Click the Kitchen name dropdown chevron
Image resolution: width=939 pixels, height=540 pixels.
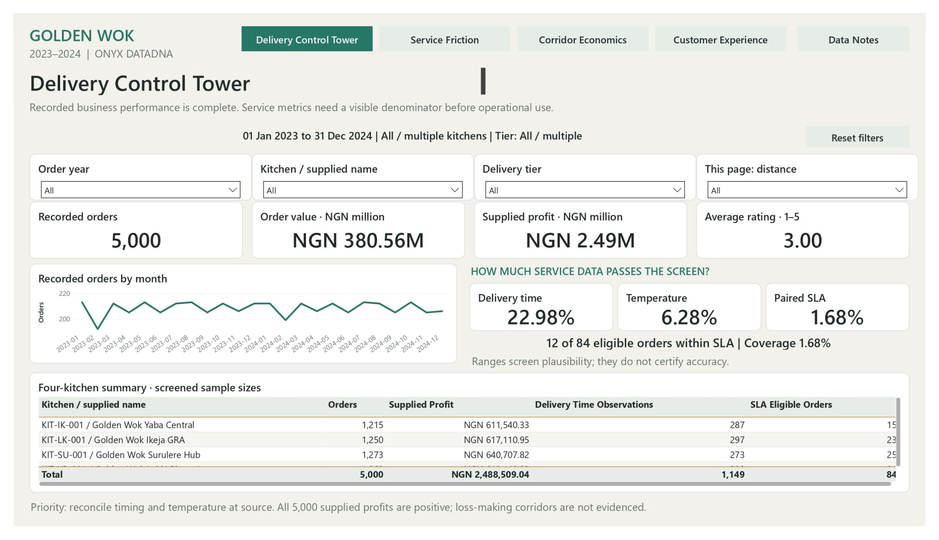pos(454,190)
